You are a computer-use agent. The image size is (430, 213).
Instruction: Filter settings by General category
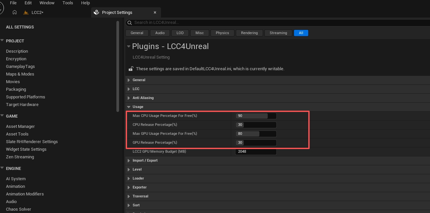pyautogui.click(x=137, y=33)
